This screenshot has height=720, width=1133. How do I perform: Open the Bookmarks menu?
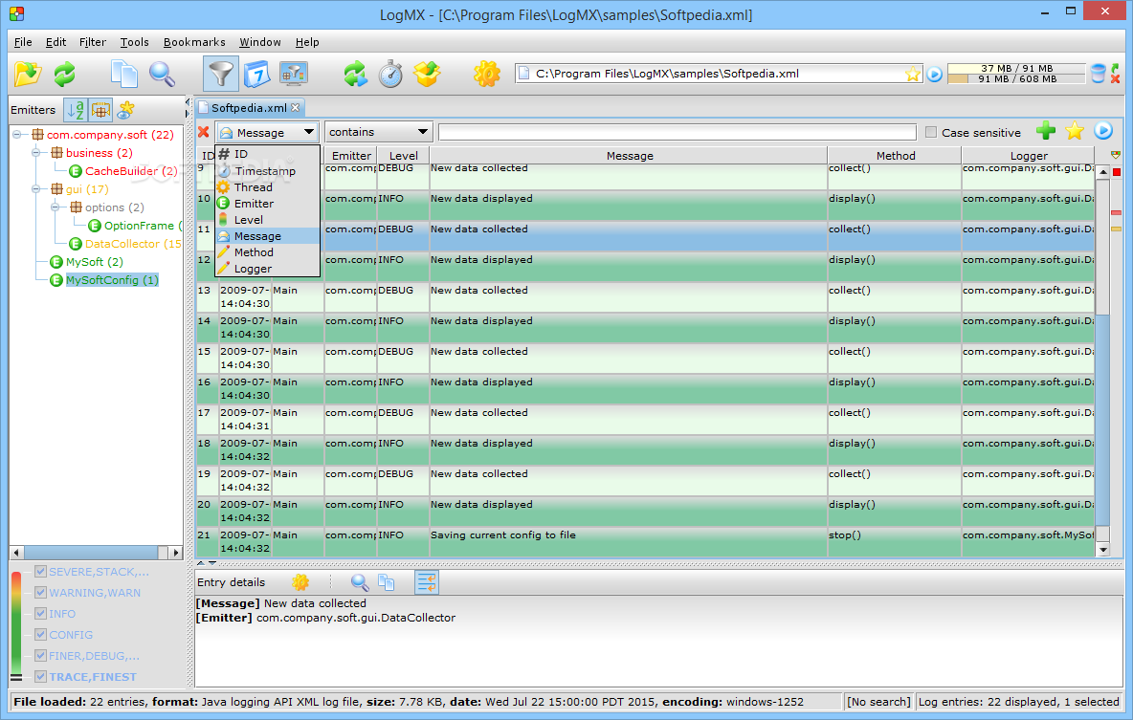click(194, 42)
